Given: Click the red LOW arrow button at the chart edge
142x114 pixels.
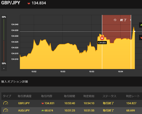Looking at the screenshot, I should pyautogui.click(x=141, y=38).
